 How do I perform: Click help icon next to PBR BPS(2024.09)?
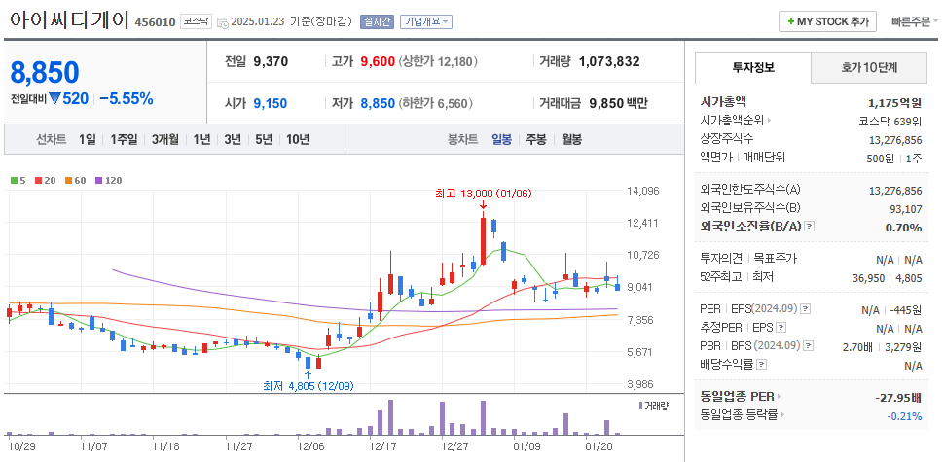[x=810, y=346]
